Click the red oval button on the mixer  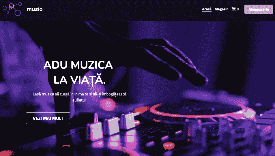(169, 145)
